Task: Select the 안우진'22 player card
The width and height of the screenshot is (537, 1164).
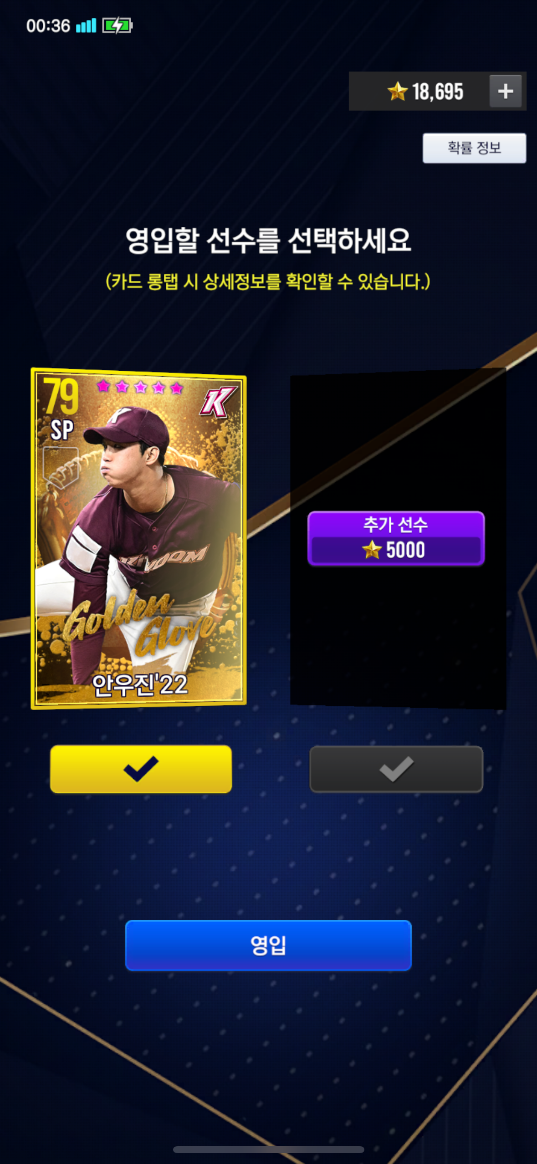Action: coord(138,538)
